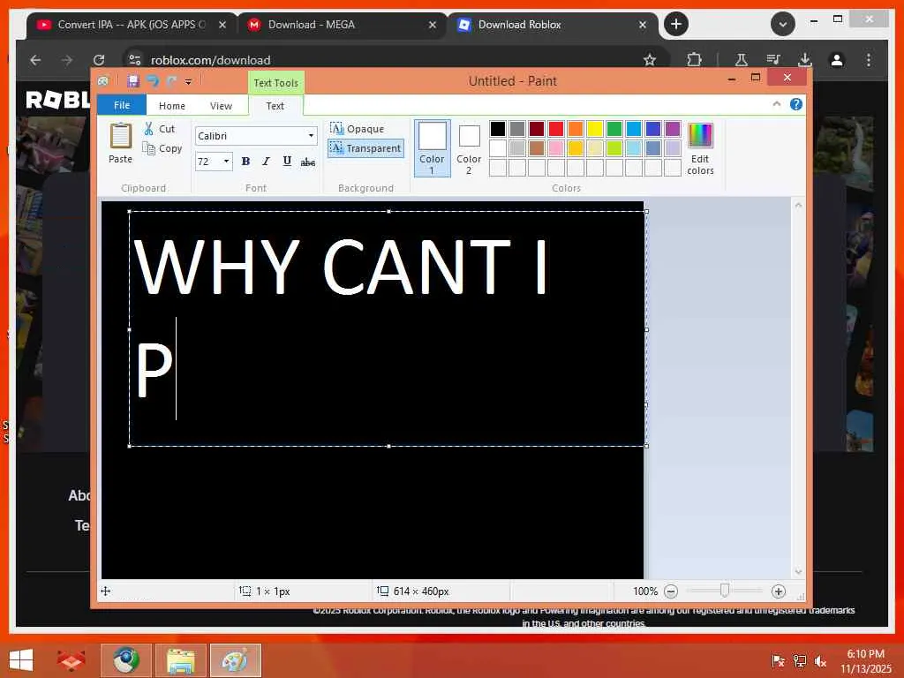Click the zoom in plus button
904x678 pixels.
(x=779, y=591)
